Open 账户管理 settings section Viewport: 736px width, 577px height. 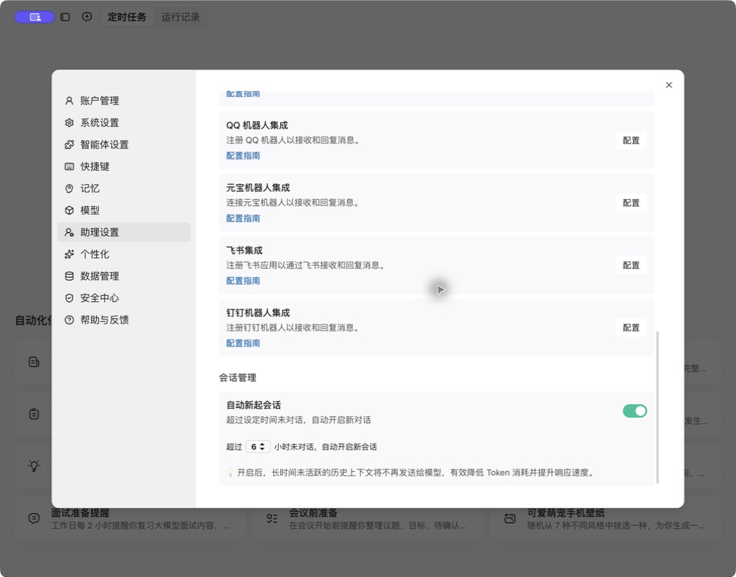click(123, 101)
